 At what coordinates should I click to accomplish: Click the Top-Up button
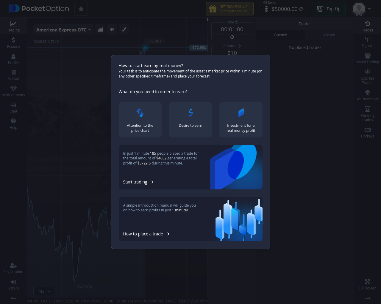pos(329,9)
